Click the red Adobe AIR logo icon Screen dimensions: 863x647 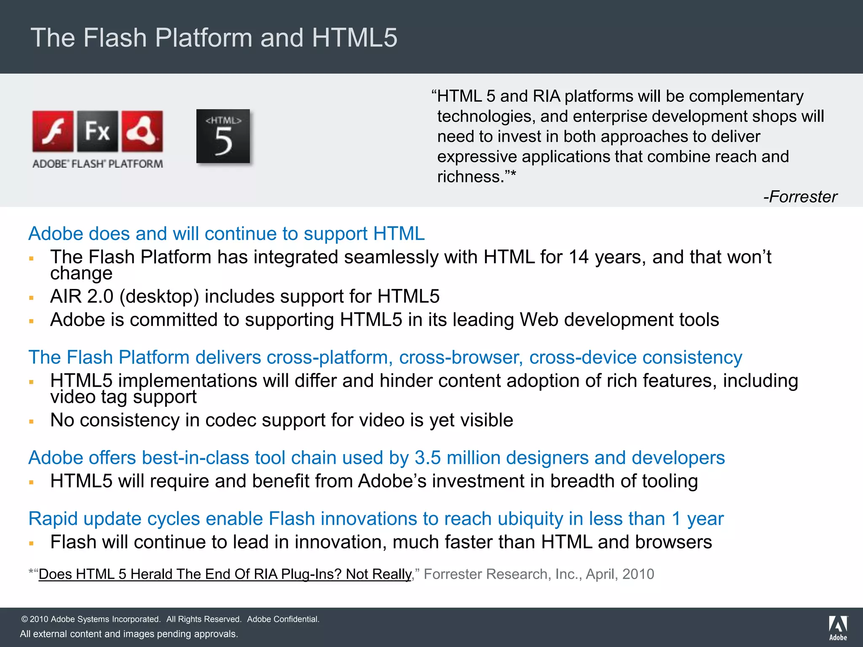tap(142, 131)
